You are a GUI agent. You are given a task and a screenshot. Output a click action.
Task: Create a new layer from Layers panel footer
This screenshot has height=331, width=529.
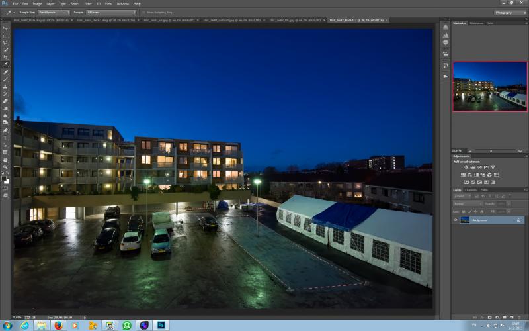click(511, 318)
